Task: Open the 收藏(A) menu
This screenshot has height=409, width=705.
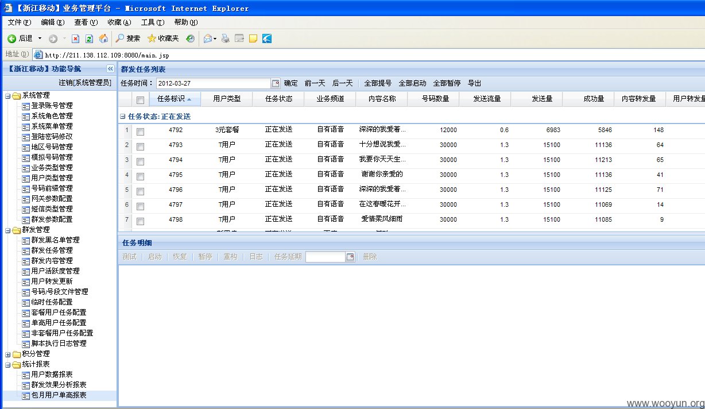Action: pos(119,22)
